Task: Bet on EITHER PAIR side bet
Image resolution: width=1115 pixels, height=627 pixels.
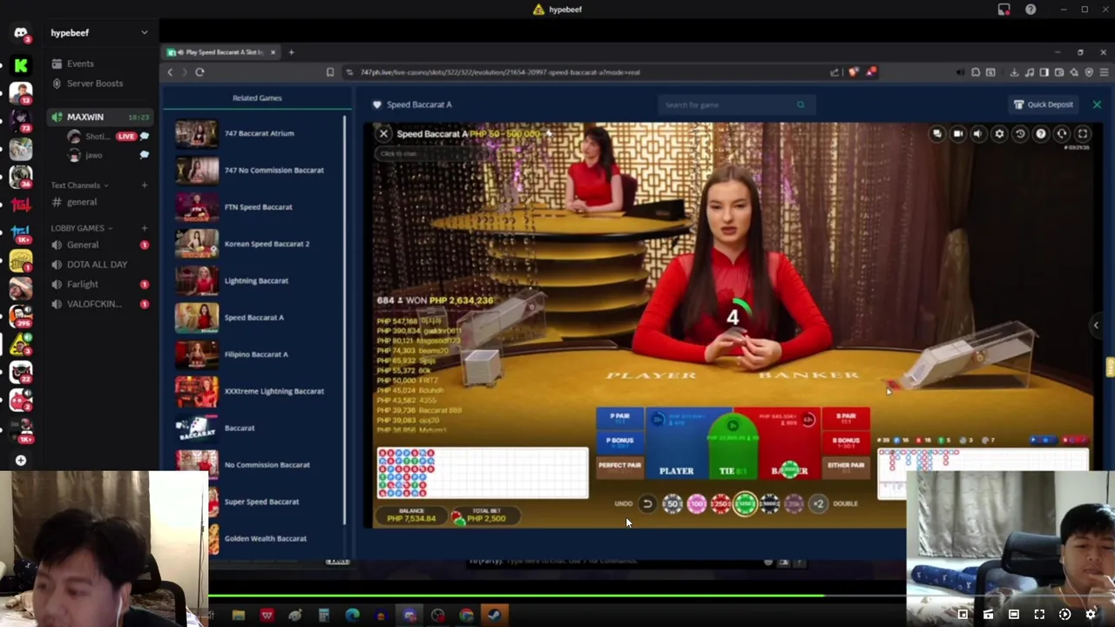Action: (x=846, y=466)
